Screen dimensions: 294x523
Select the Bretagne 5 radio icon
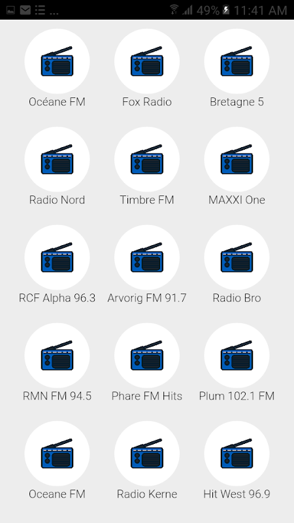[x=237, y=61]
